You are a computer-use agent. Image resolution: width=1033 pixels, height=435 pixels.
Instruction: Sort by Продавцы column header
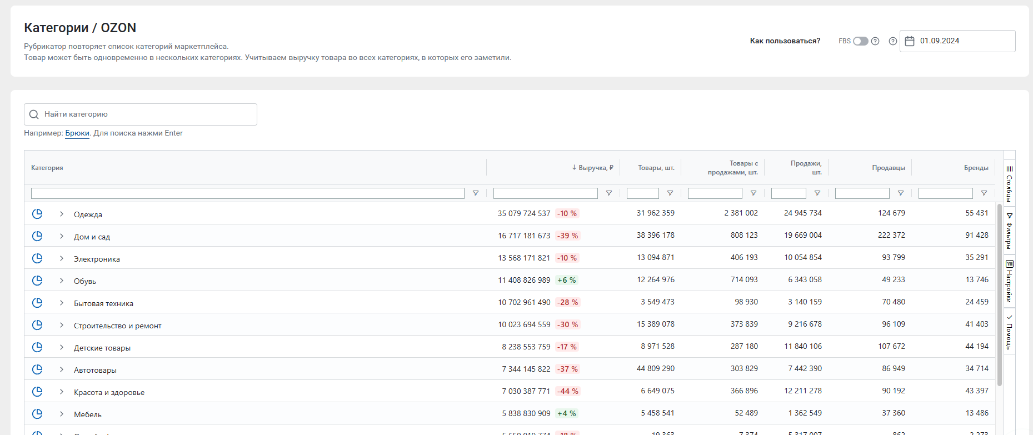(x=889, y=168)
